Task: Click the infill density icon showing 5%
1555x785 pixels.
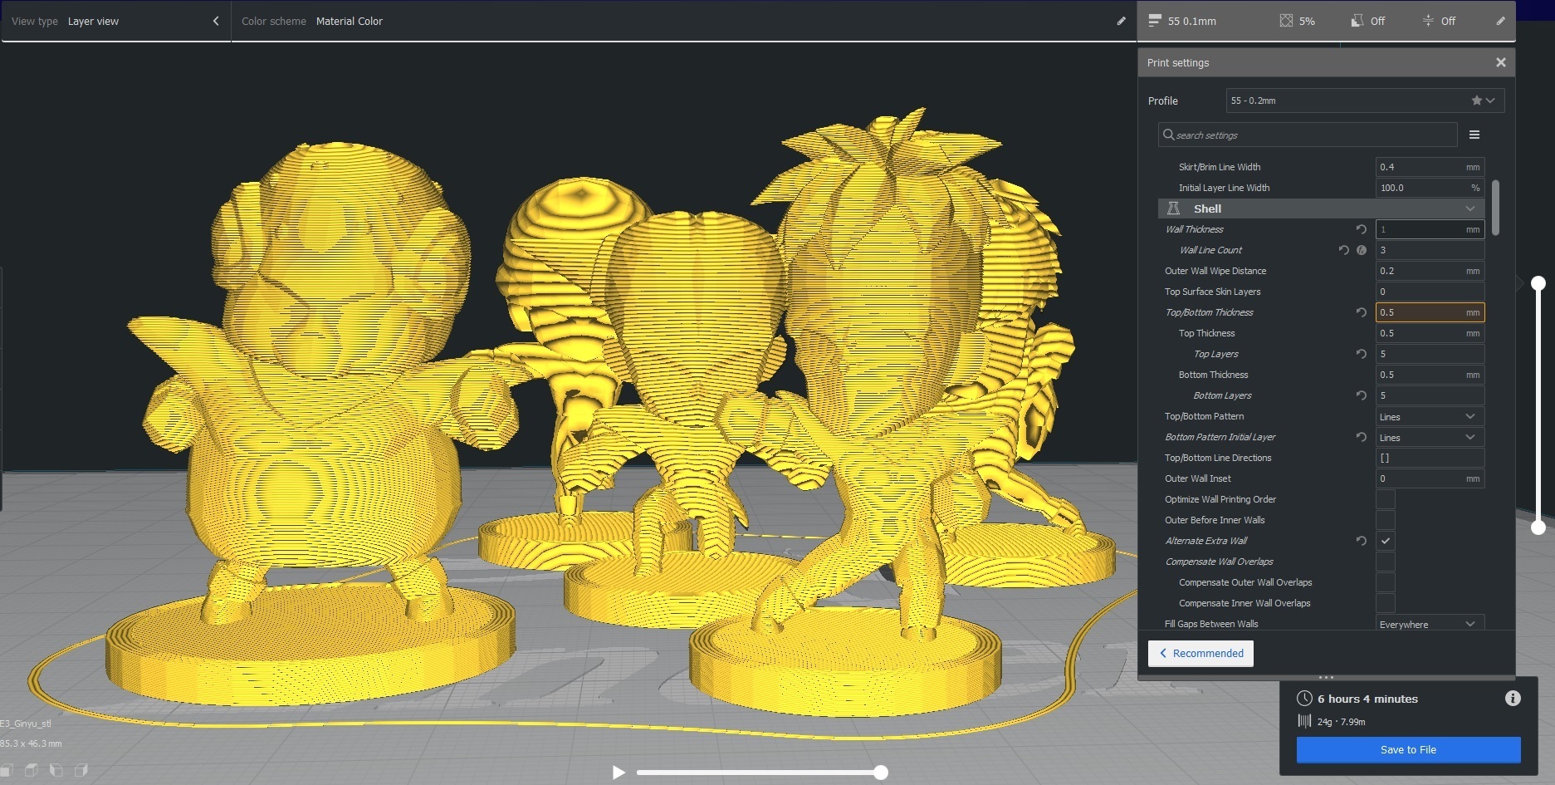Action: coord(1286,20)
